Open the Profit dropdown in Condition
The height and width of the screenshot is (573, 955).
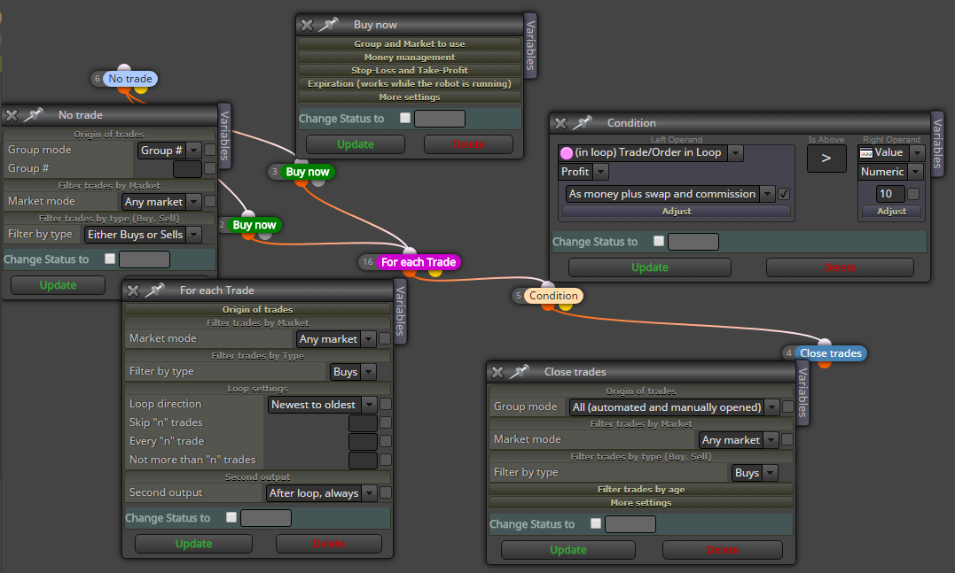coord(583,172)
